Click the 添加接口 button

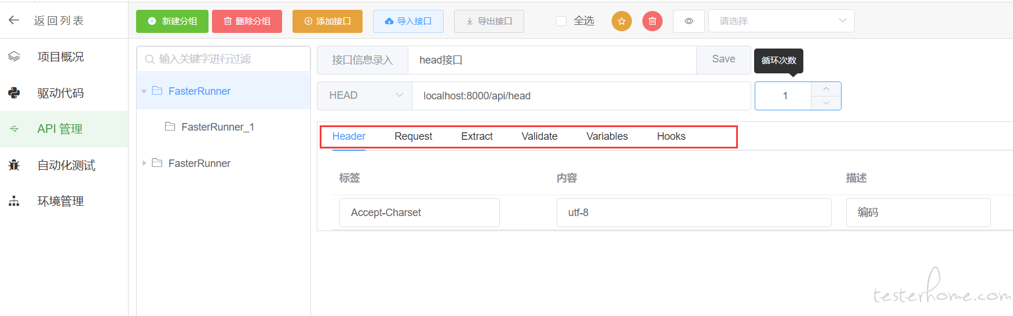327,21
